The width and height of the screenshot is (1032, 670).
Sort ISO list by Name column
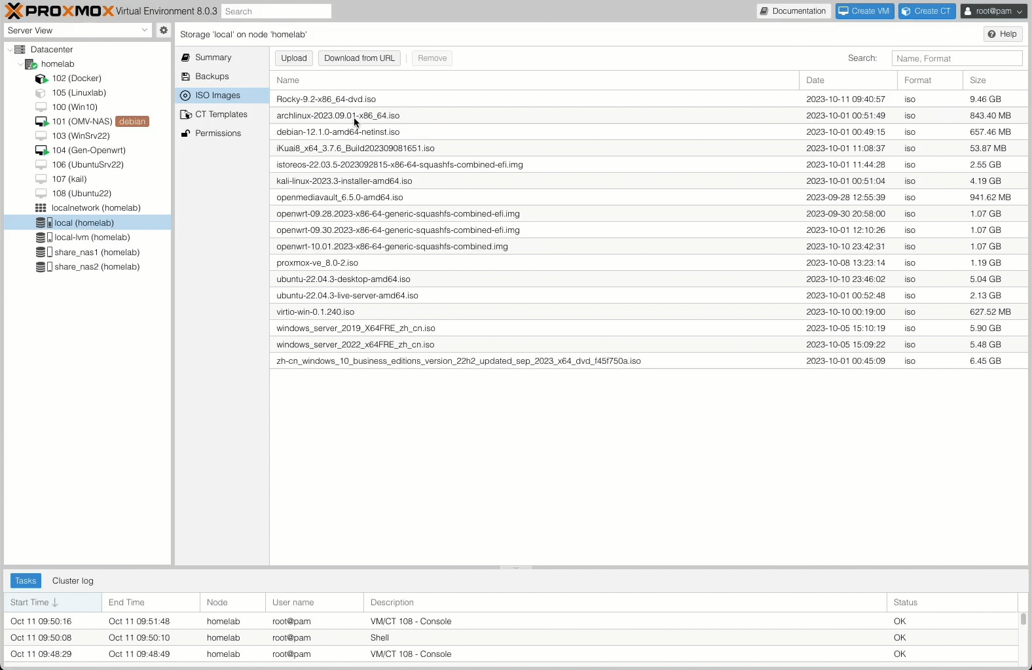[x=534, y=80]
